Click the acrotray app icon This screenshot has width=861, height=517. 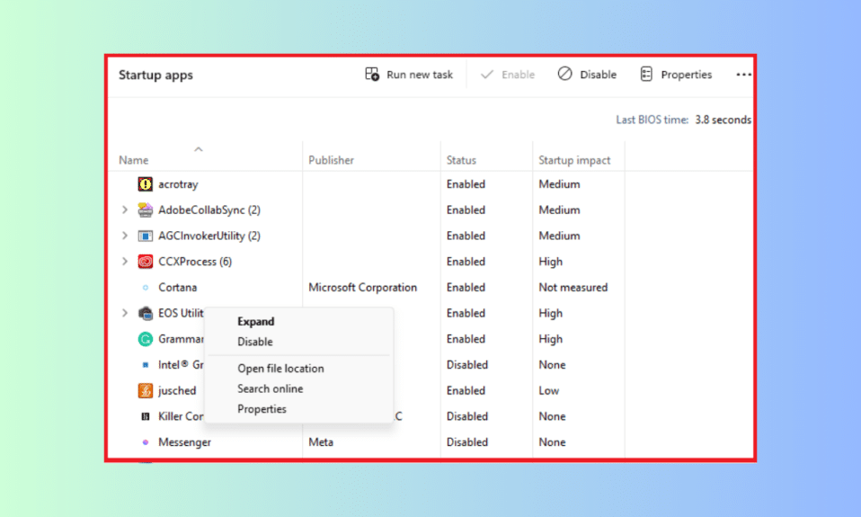point(145,184)
